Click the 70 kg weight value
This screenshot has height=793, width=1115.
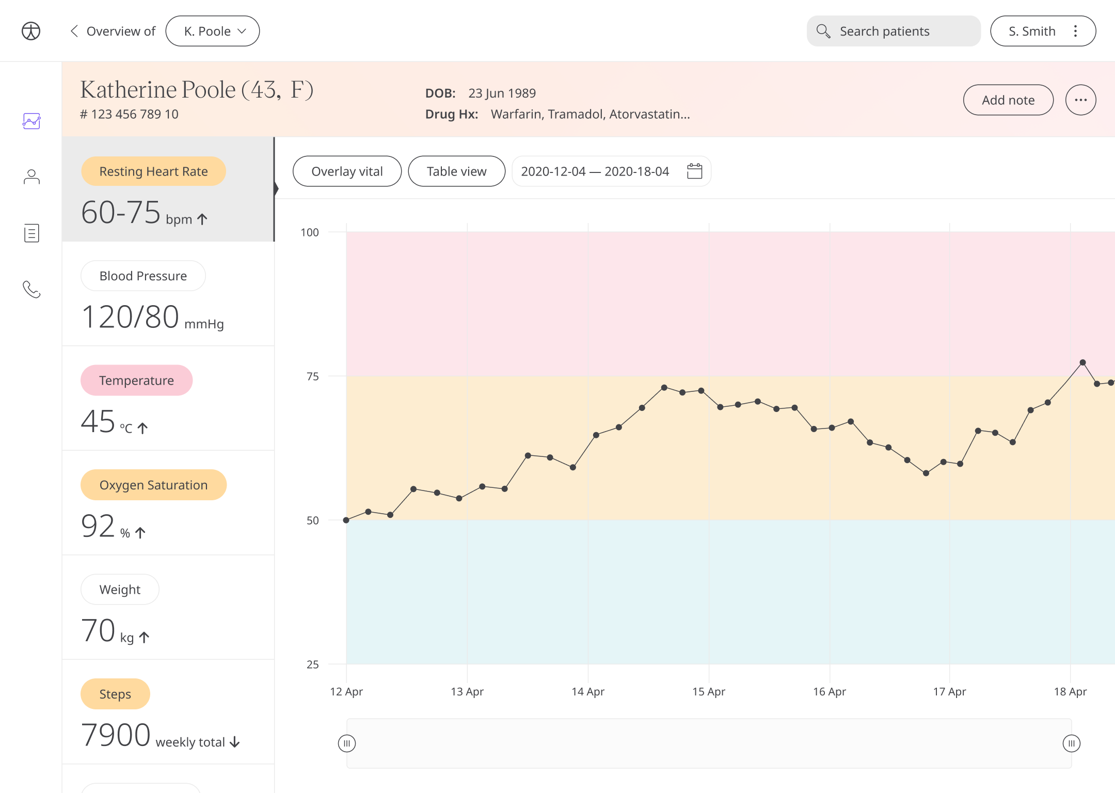(116, 631)
